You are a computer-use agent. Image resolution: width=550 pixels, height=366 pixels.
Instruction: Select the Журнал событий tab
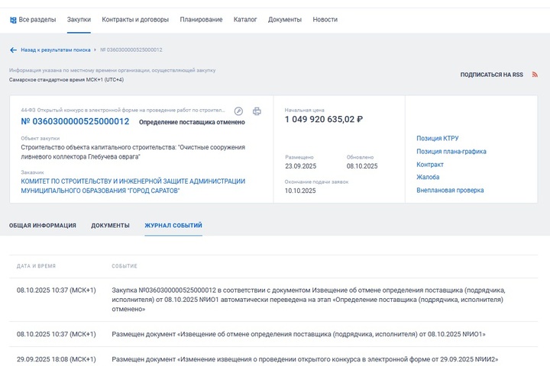[173, 226]
